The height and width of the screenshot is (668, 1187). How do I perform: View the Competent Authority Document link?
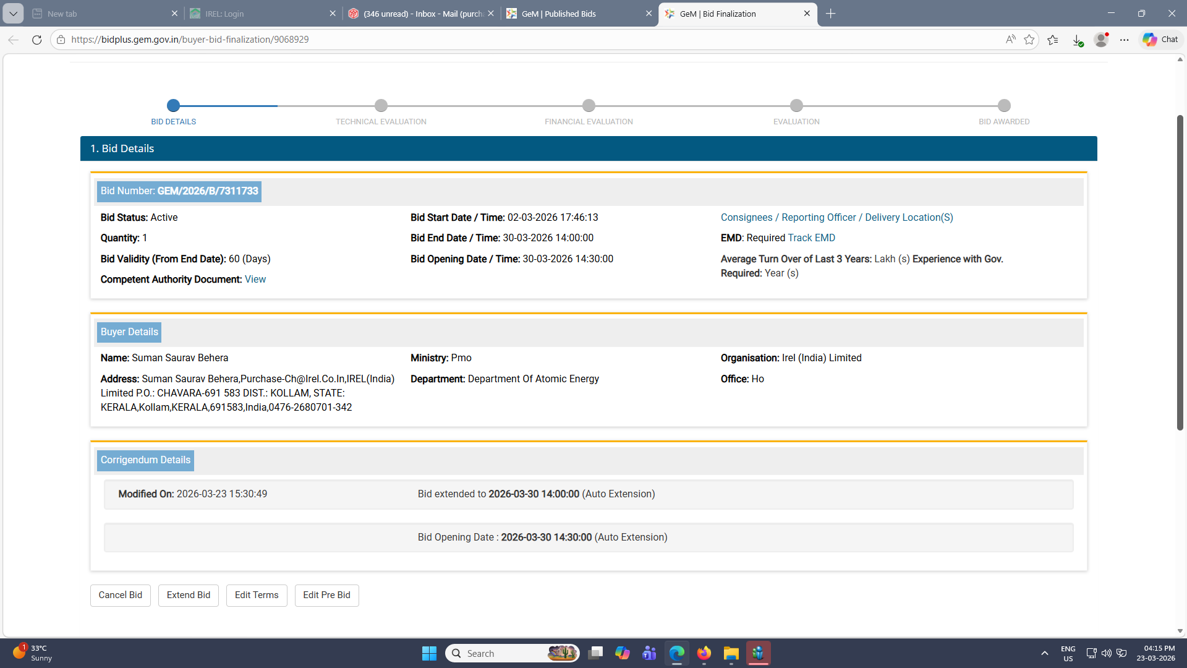[x=255, y=280]
